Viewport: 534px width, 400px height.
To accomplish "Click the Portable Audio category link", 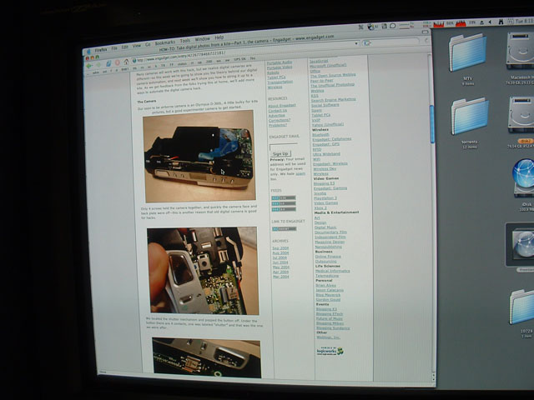I will coord(280,62).
